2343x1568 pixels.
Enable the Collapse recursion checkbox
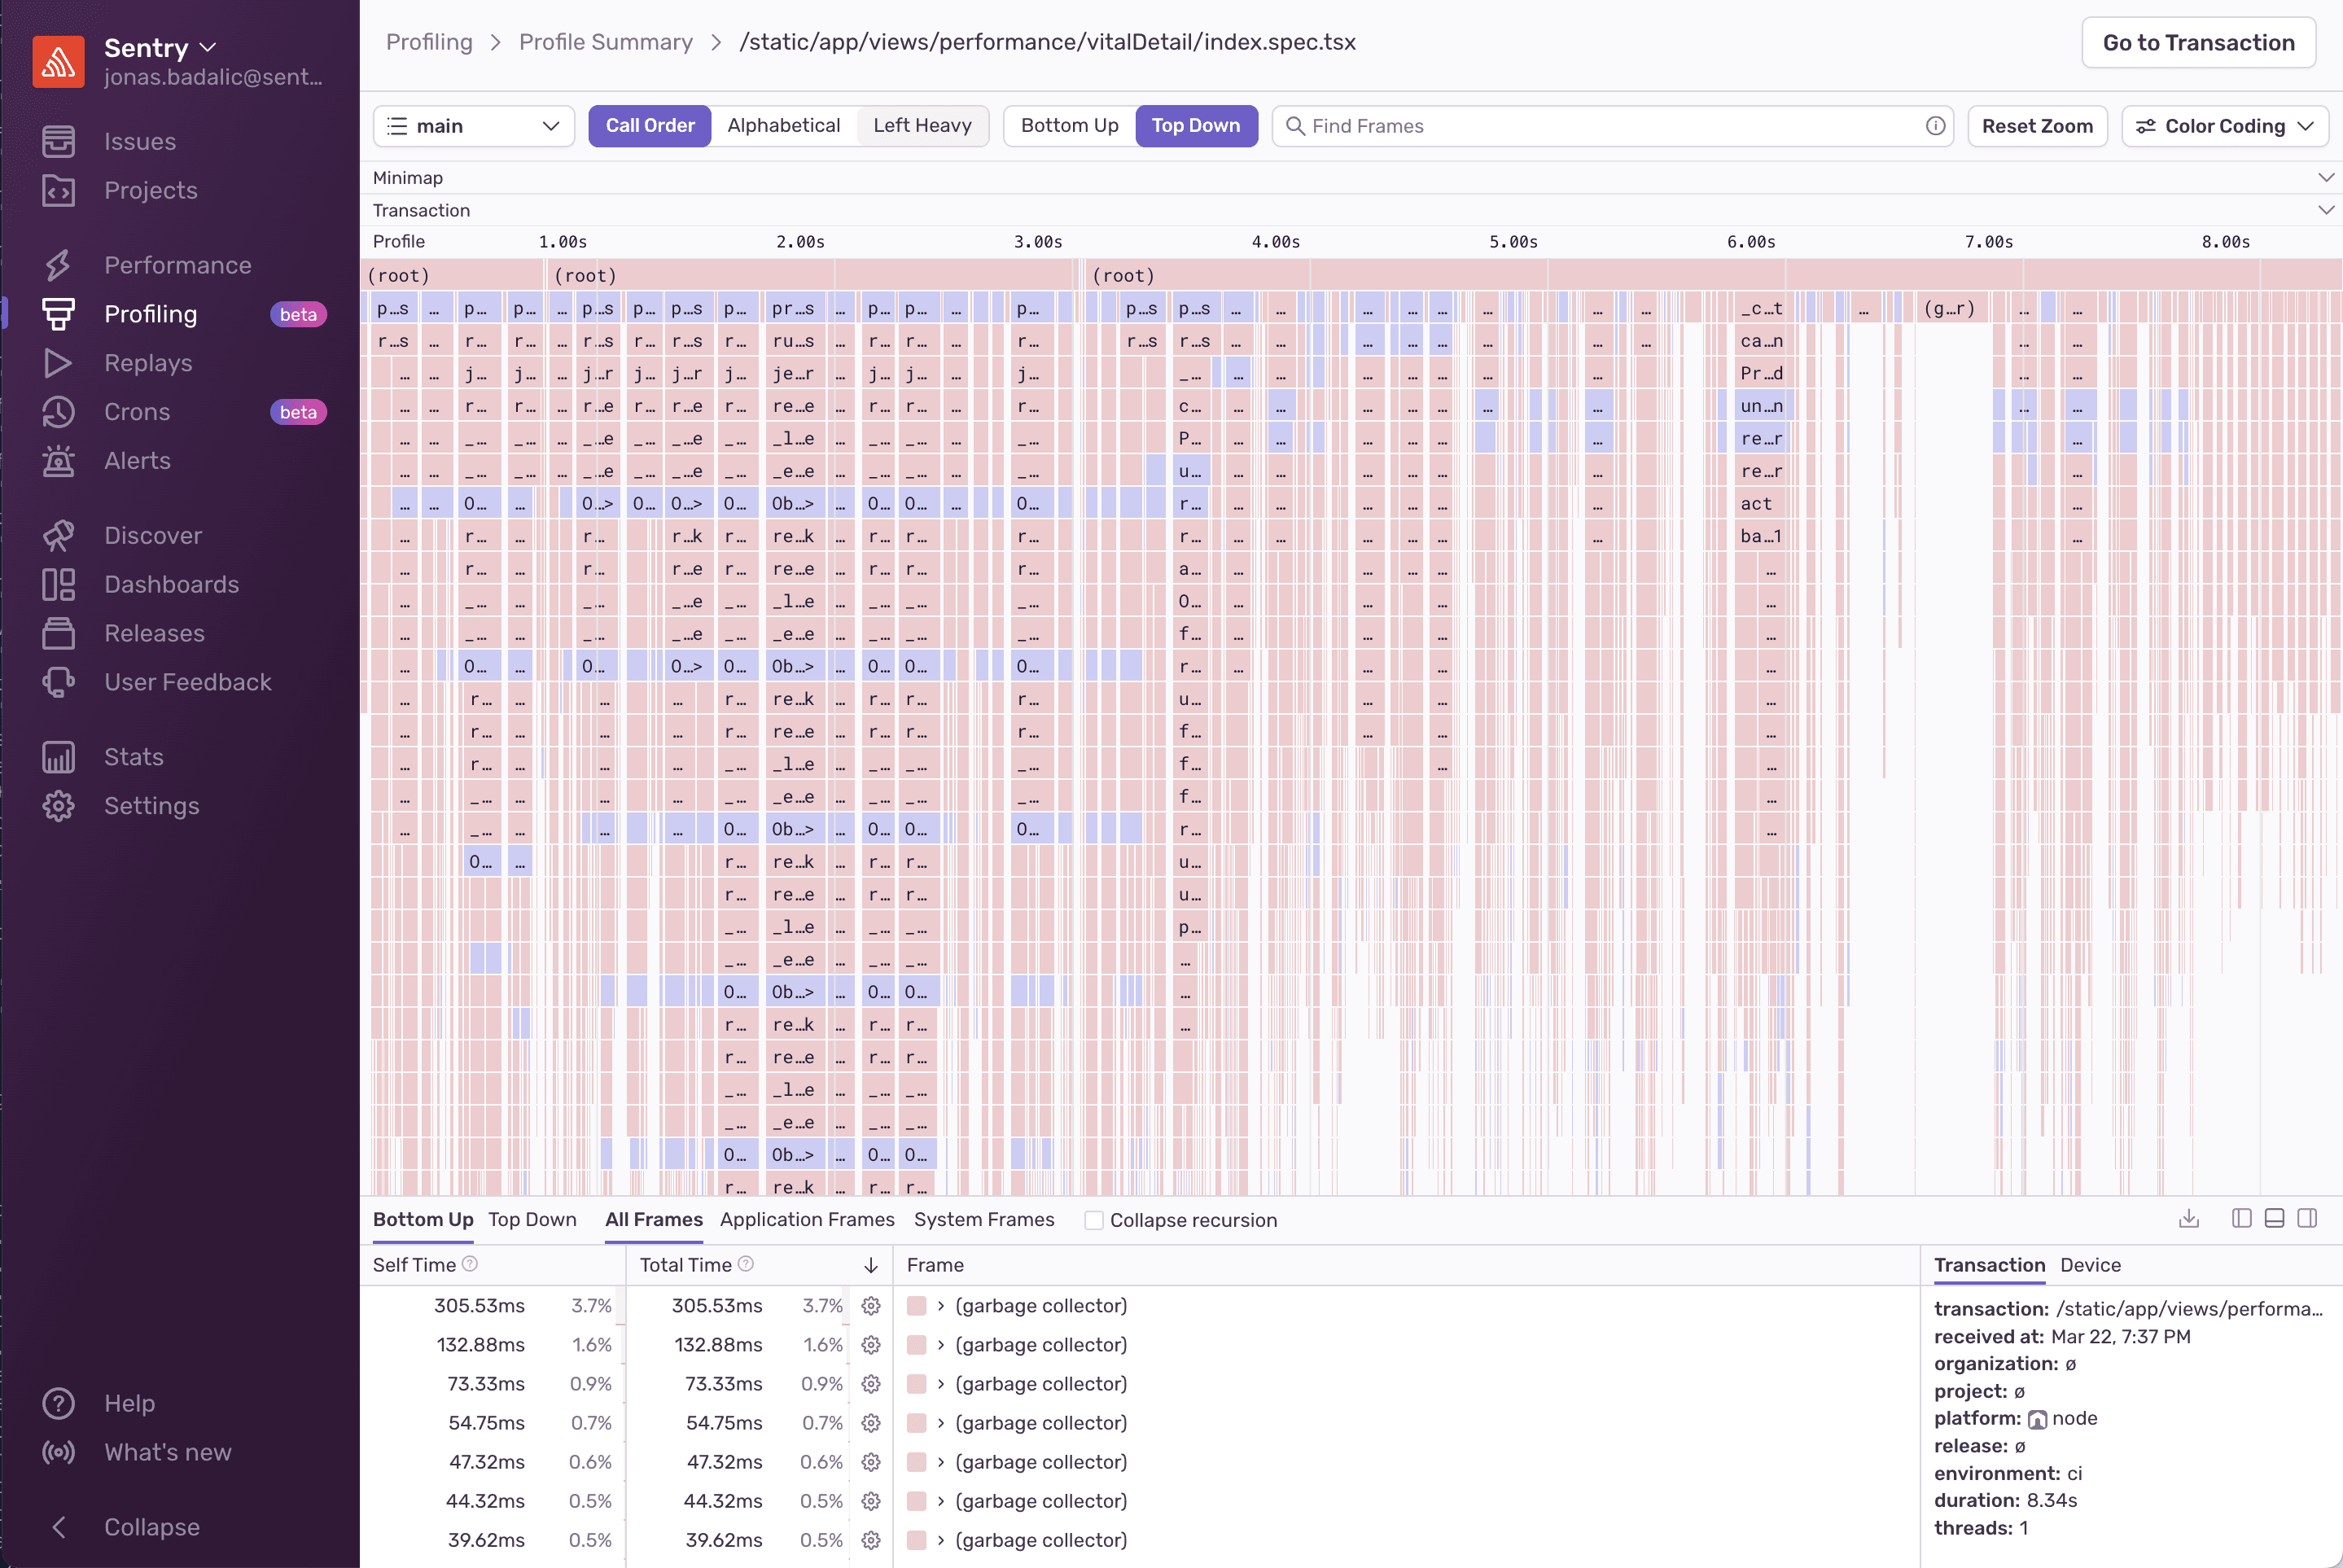[1094, 1220]
